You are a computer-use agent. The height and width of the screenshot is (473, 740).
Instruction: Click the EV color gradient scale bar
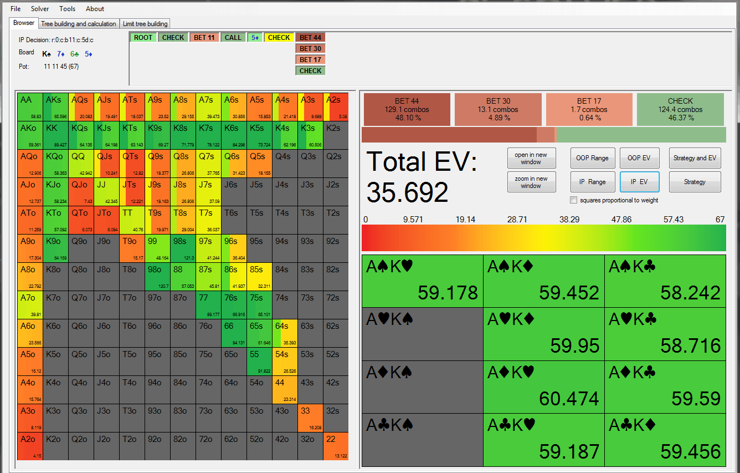pyautogui.click(x=543, y=238)
